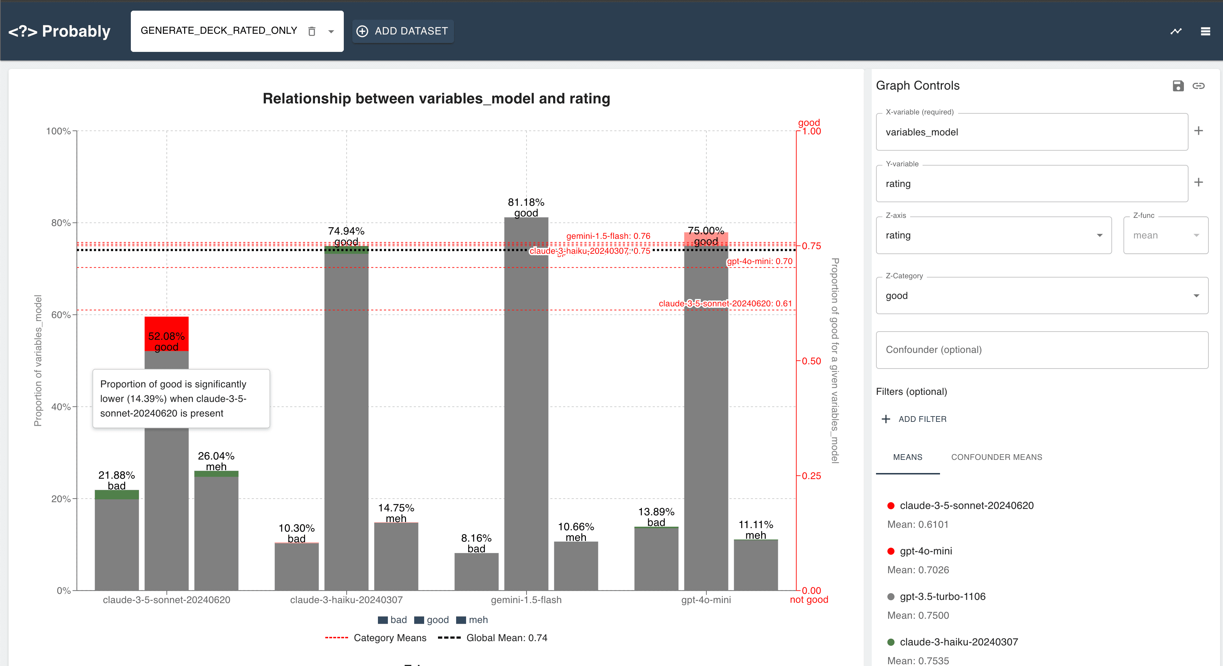The image size is (1223, 666).
Task: Click the 8.16% bad bar for gemini-1.5-flash
Action: 476,571
